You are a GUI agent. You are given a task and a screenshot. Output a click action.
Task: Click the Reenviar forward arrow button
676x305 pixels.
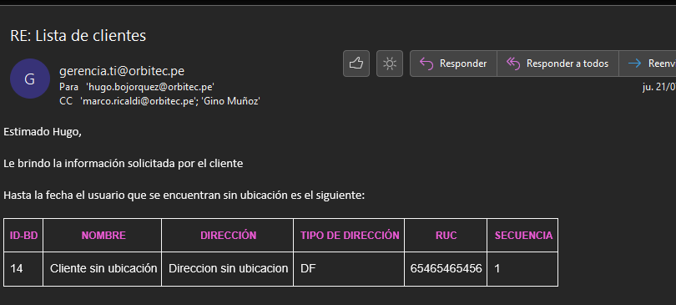[x=648, y=64]
